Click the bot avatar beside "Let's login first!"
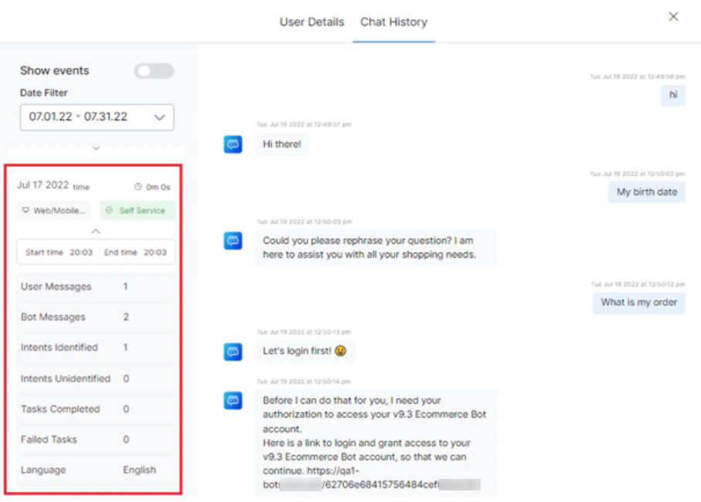The image size is (701, 502). click(x=233, y=351)
